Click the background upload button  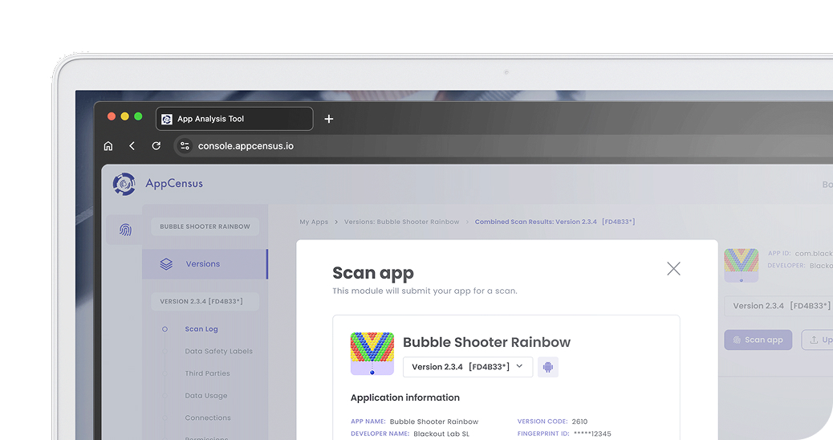[x=817, y=340]
